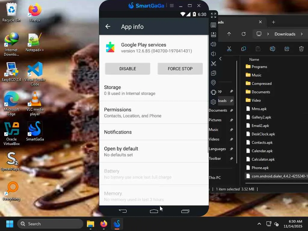Expand the chevron before Downloads in address bar
Viewport: 308px width, 231px height.
tap(268, 34)
